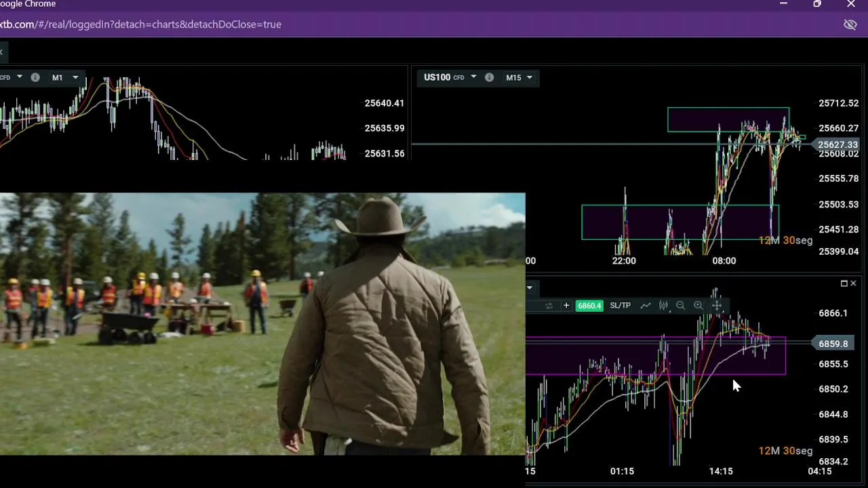Image resolution: width=868 pixels, height=488 pixels.
Task: Minimize the Chrome window
Action: tap(784, 4)
